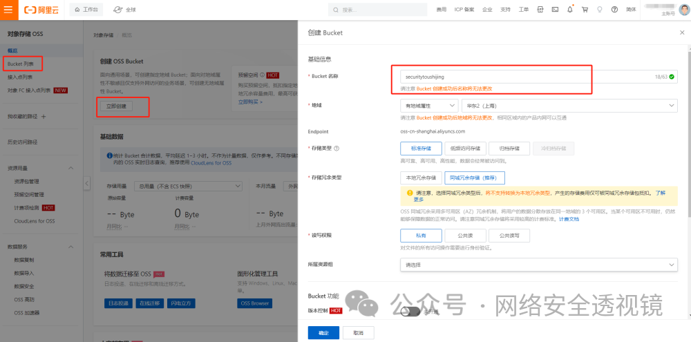This screenshot has height=342, width=691.
Task: Click the info icon beside 预留空间
Action: [262, 75]
